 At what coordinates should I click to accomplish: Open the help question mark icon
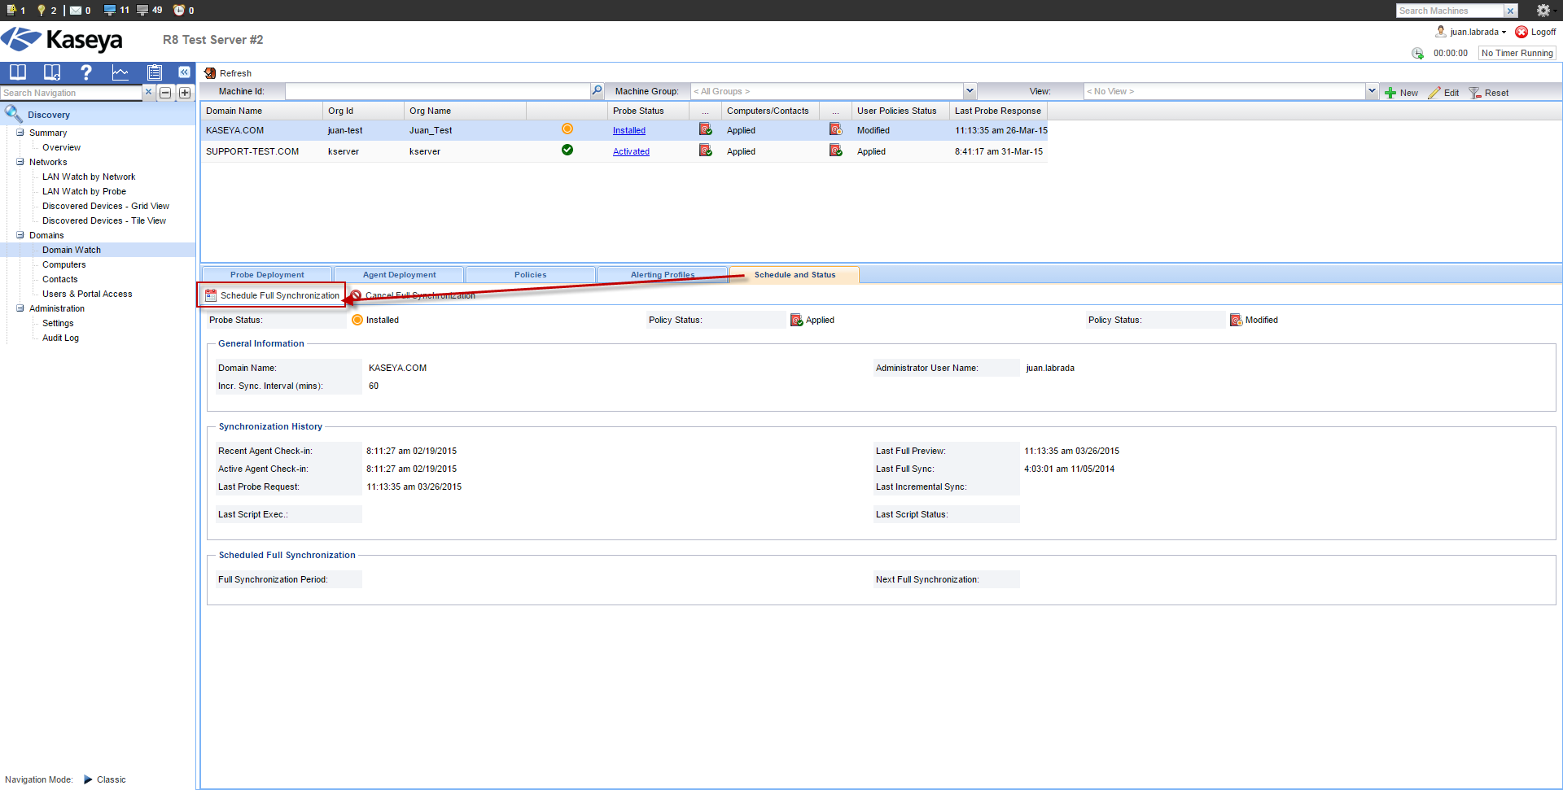click(x=85, y=72)
